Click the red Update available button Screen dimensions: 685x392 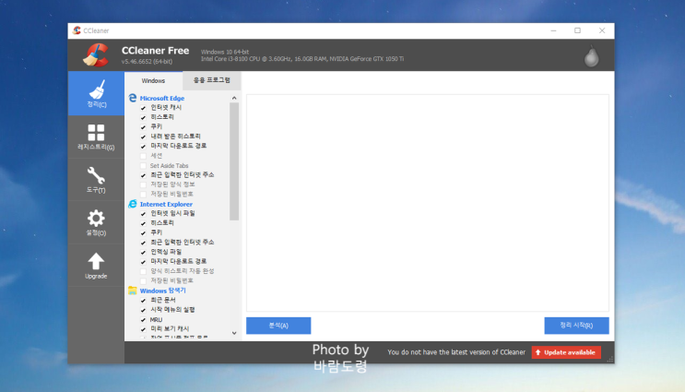pos(566,352)
